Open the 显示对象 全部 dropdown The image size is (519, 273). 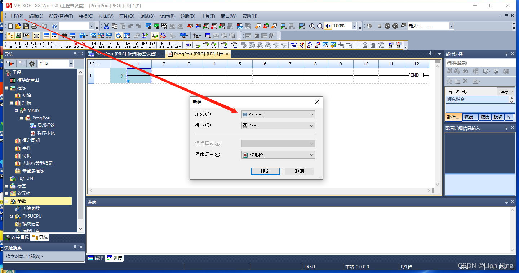(506, 92)
